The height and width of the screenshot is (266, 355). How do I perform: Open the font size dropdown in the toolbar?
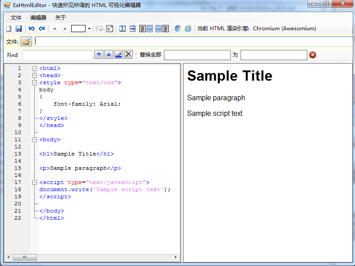pos(89,29)
